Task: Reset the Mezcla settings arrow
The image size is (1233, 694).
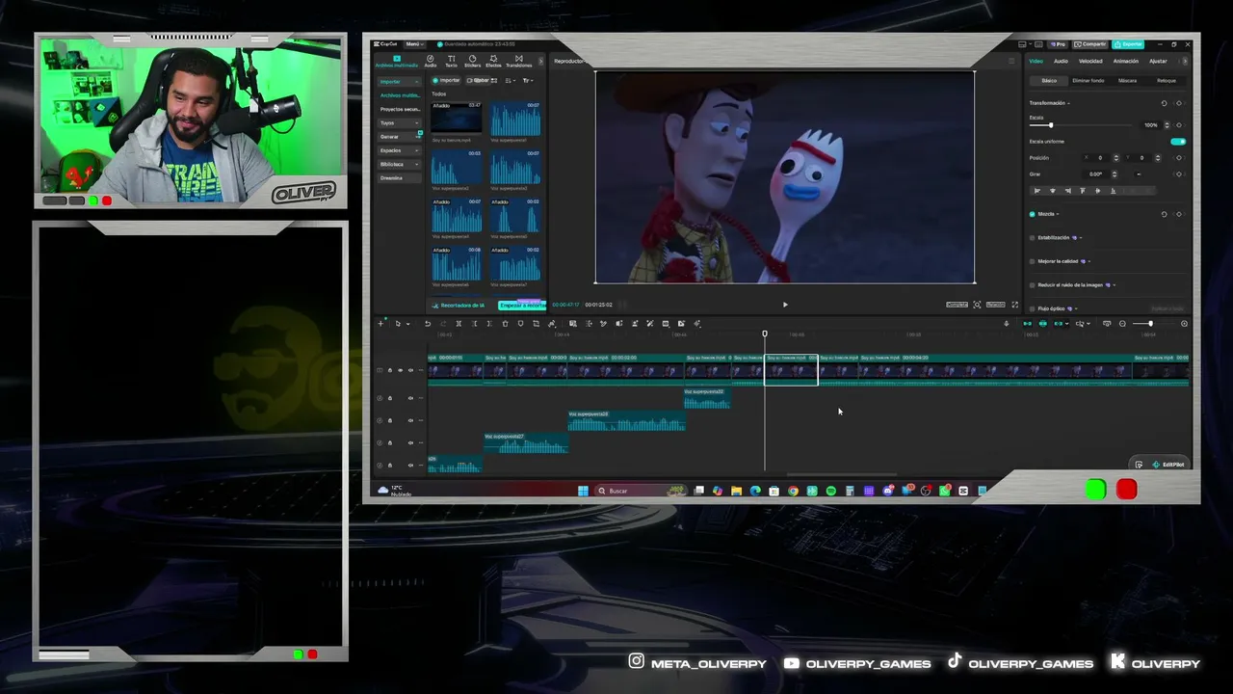Action: pyautogui.click(x=1165, y=214)
